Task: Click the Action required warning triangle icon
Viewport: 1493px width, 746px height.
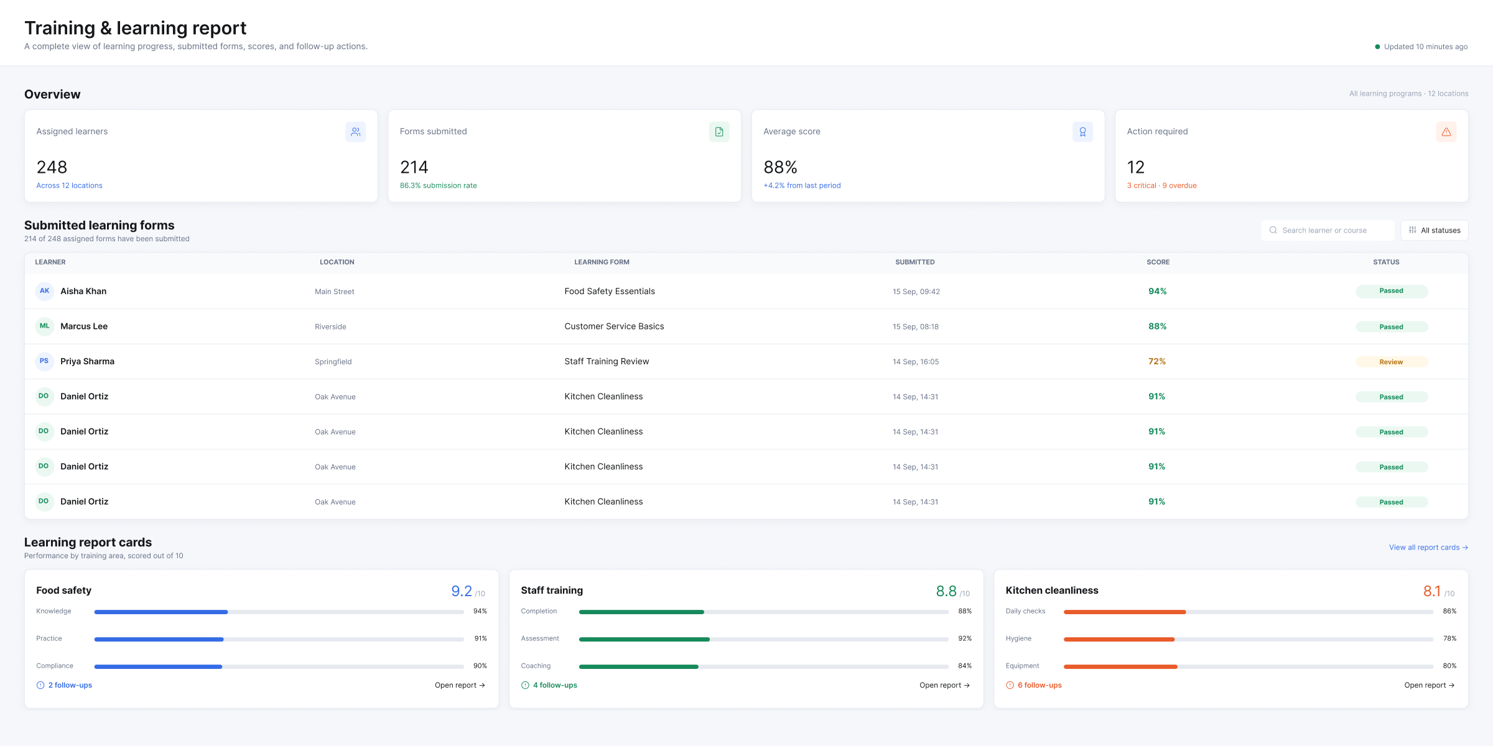Action: (x=1446, y=132)
